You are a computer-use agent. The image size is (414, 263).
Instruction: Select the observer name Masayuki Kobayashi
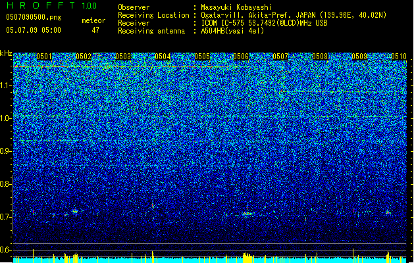pyautogui.click(x=236, y=7)
